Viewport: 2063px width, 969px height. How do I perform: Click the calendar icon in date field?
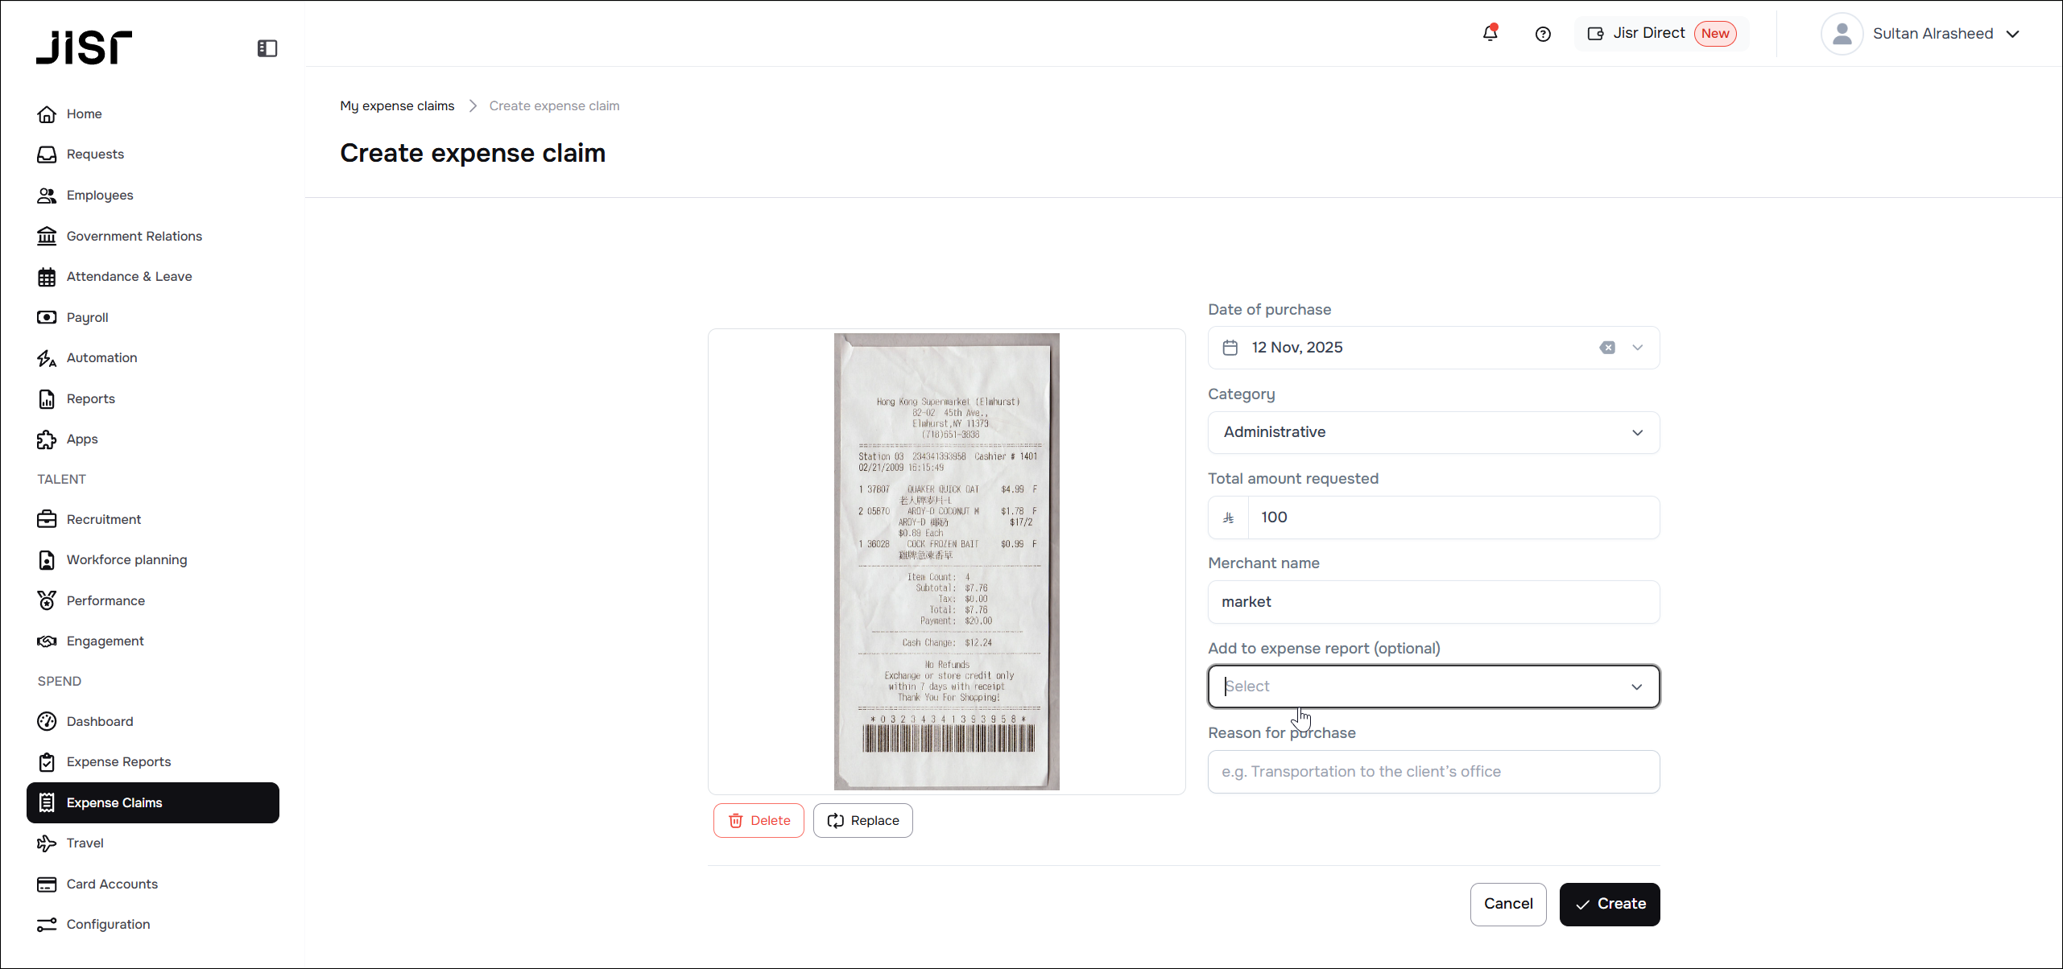click(1230, 348)
